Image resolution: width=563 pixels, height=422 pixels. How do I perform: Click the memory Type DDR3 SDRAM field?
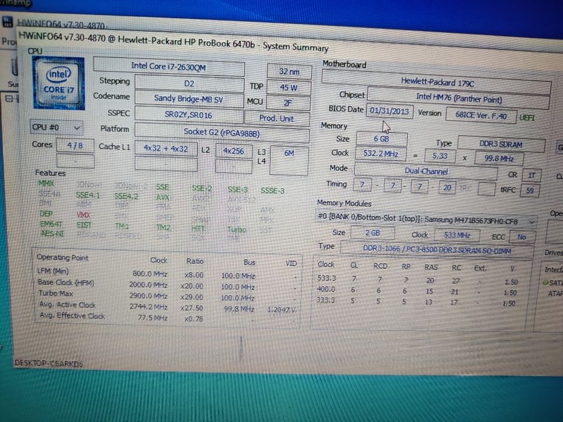[501, 144]
